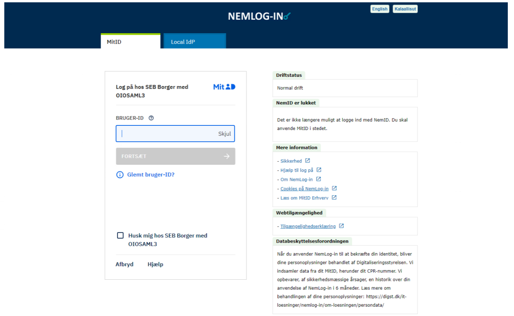Click external link icon next to Tilgængelighedserklæring
Image resolution: width=514 pixels, height=316 pixels.
point(341,226)
